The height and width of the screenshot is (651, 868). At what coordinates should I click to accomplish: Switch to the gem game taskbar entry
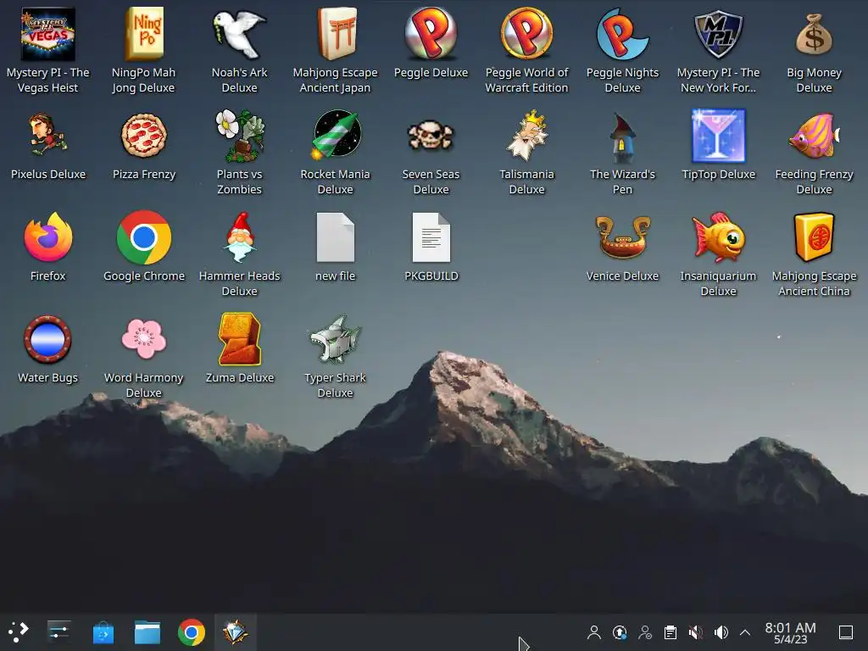point(236,632)
